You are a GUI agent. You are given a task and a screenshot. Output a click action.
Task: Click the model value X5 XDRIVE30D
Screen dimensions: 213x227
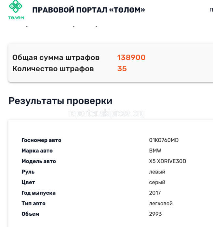click(x=167, y=161)
